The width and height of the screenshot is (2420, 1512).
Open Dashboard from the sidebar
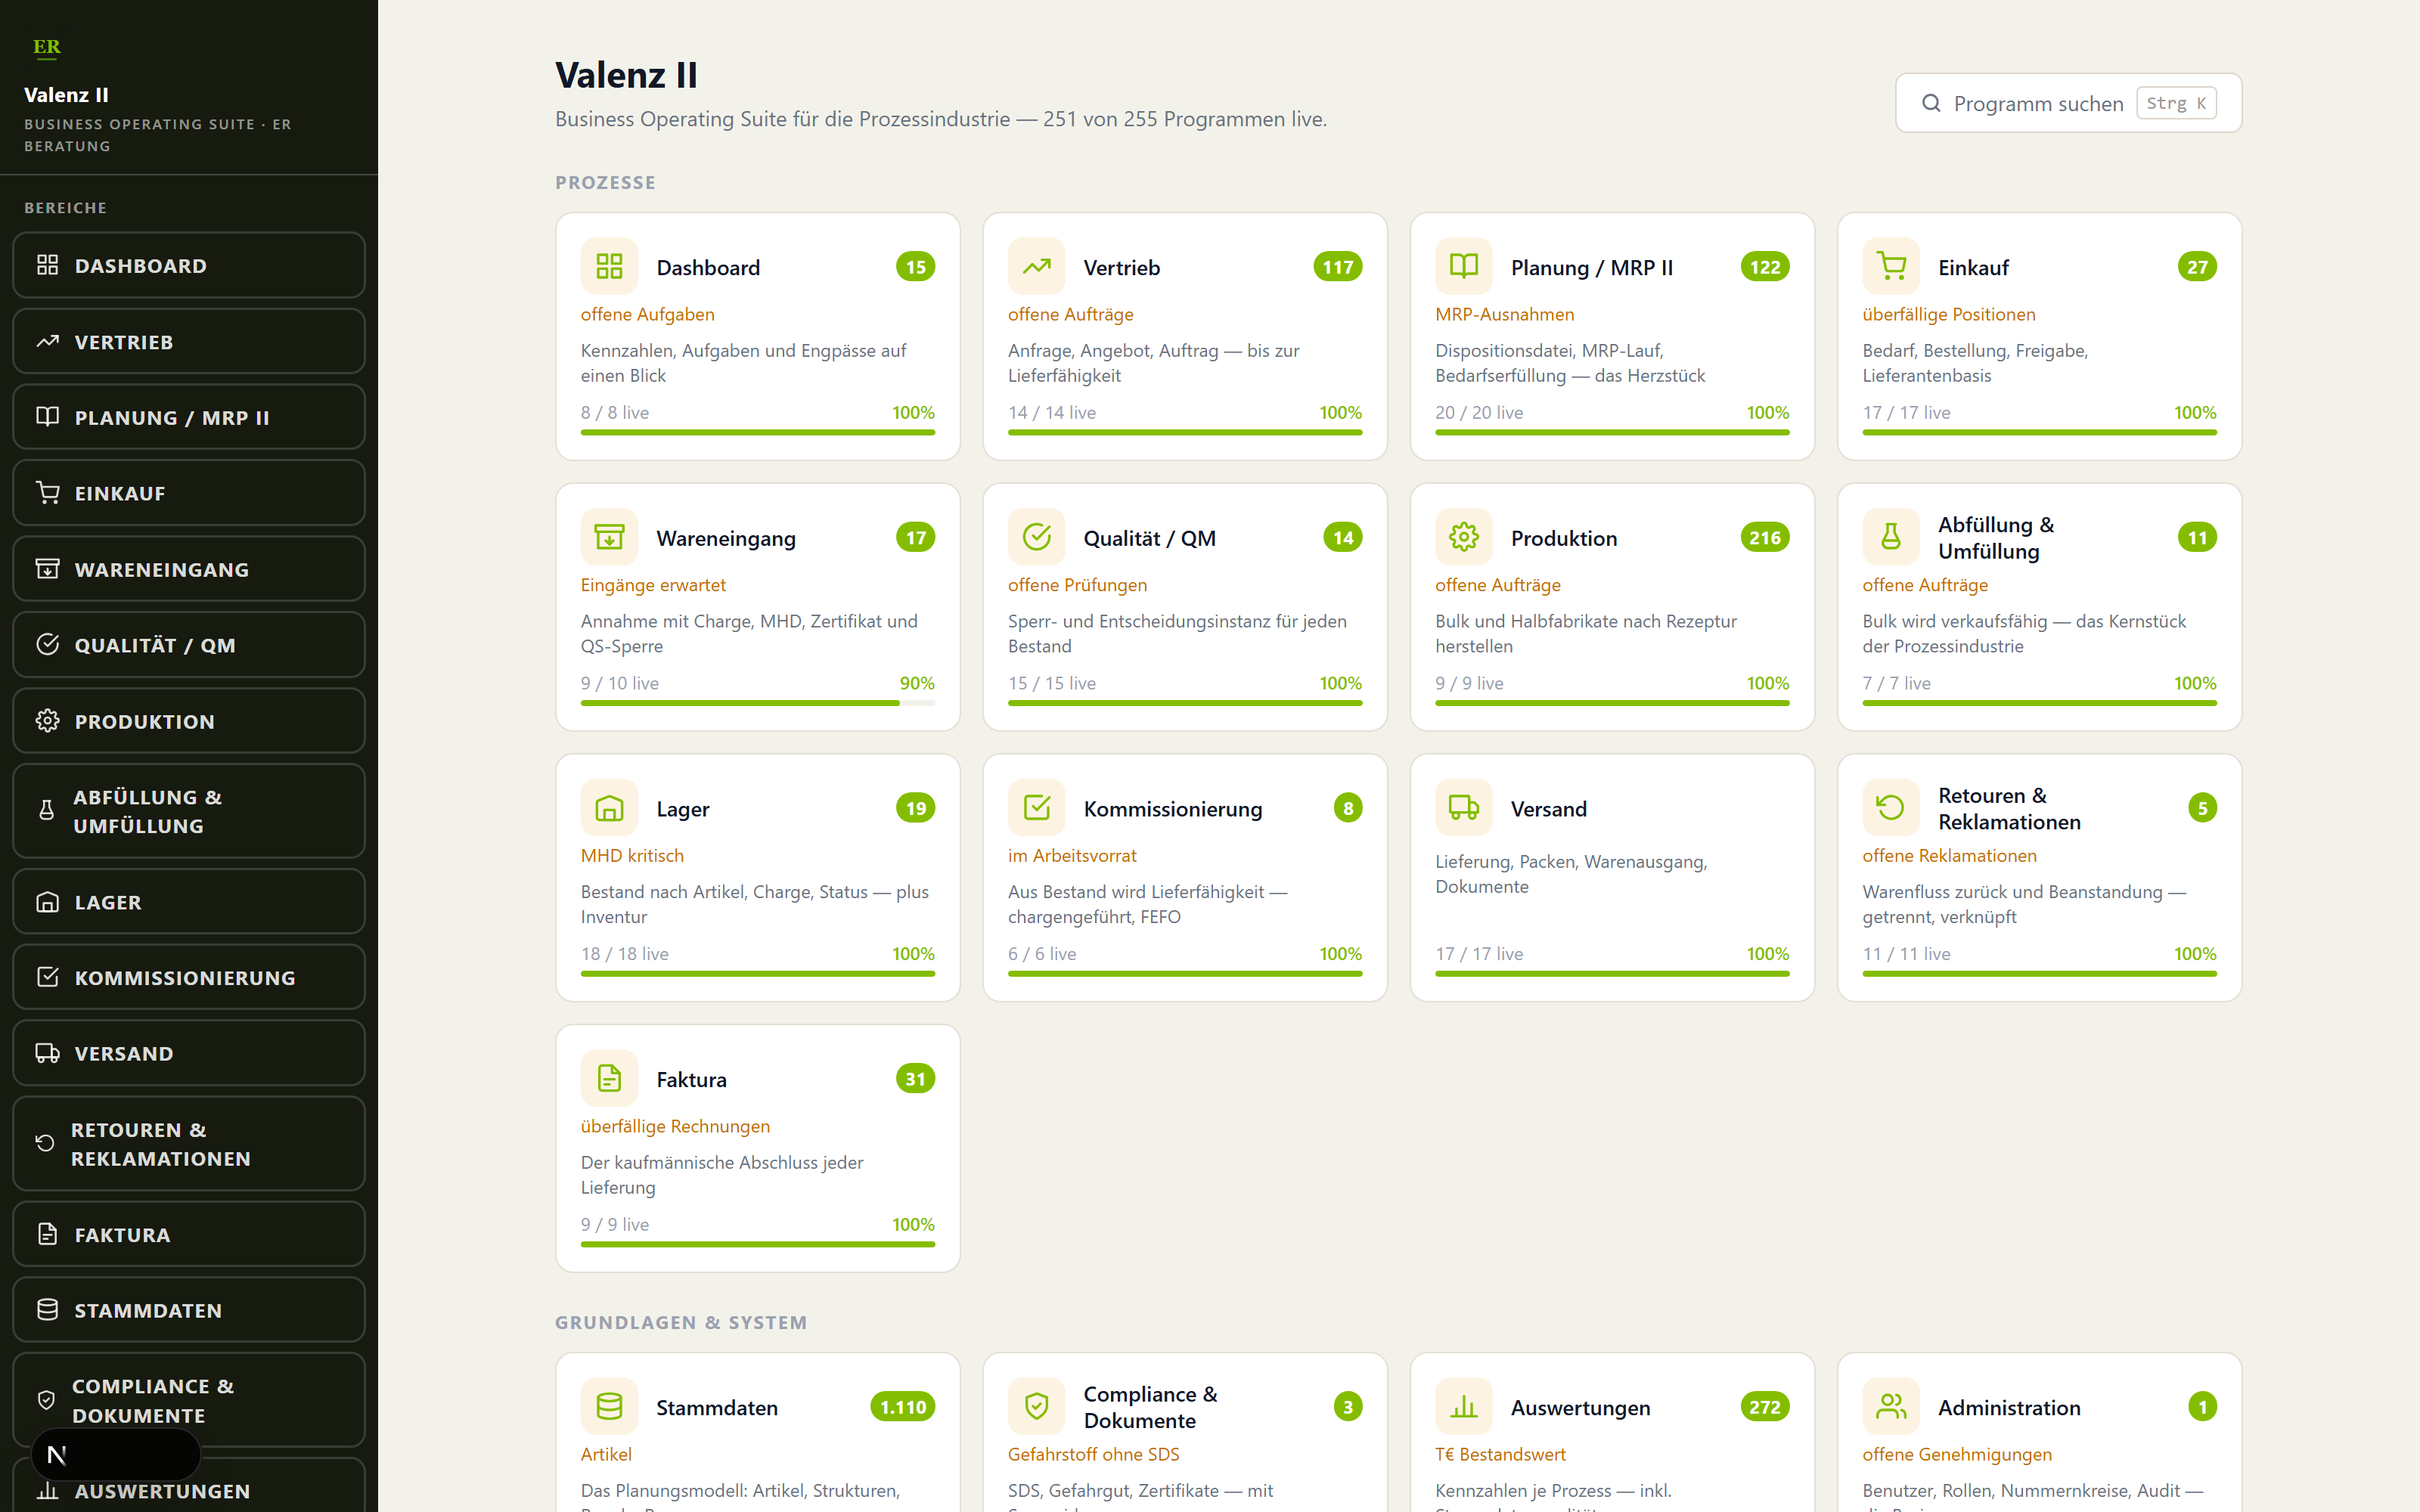pyautogui.click(x=189, y=265)
